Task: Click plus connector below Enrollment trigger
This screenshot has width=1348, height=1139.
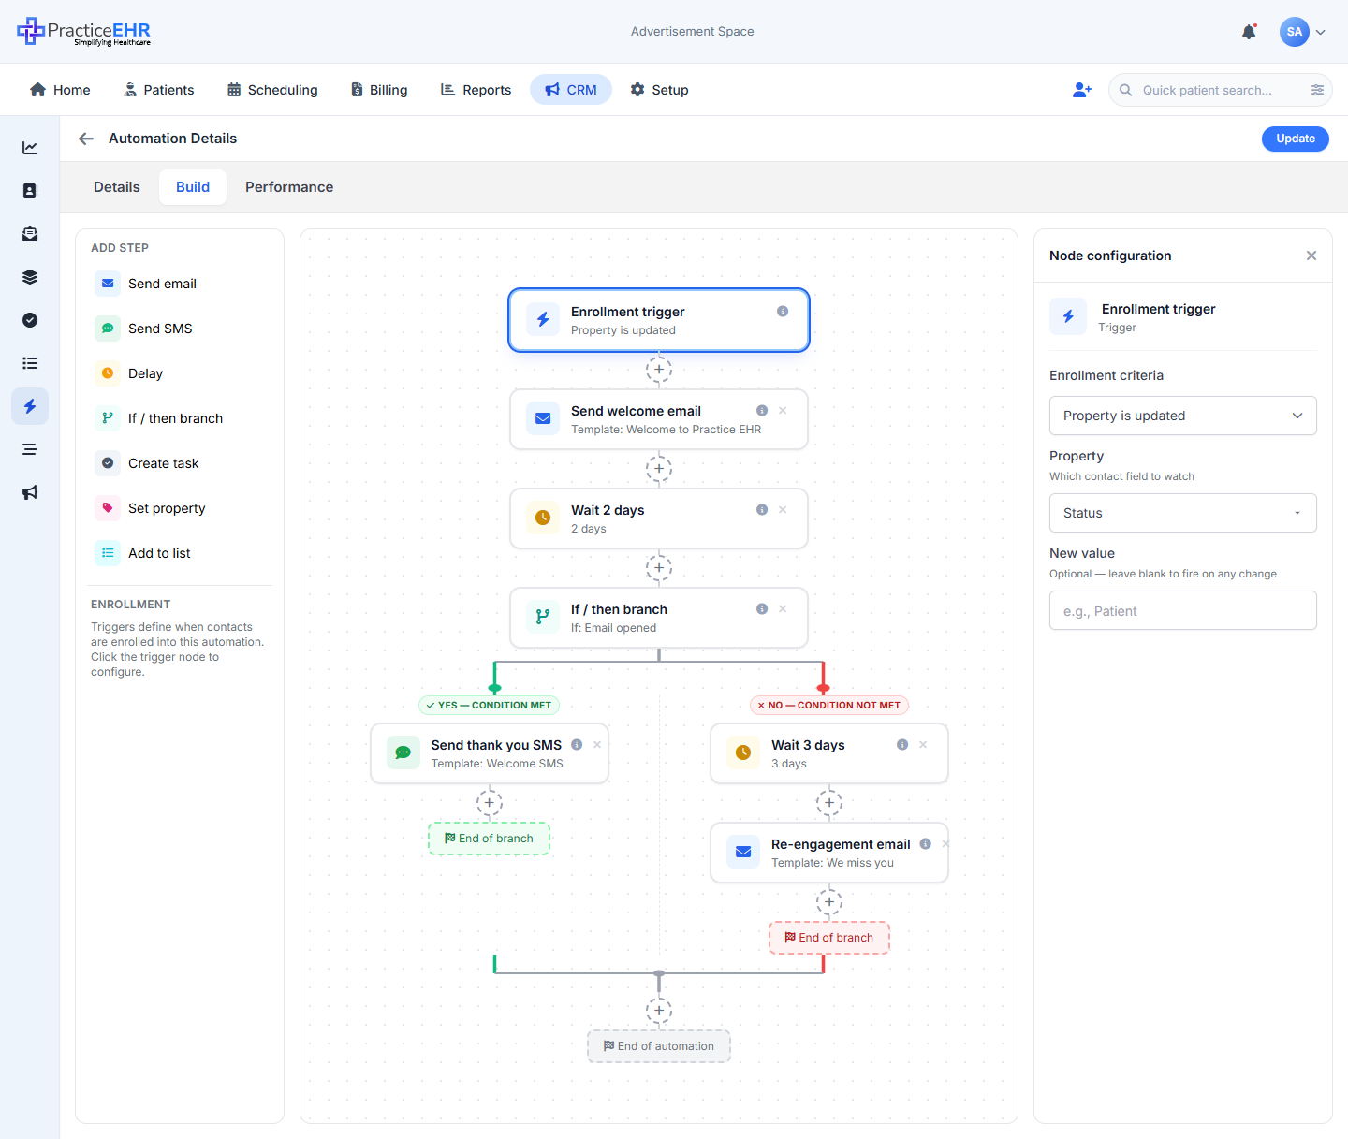Action: point(659,370)
